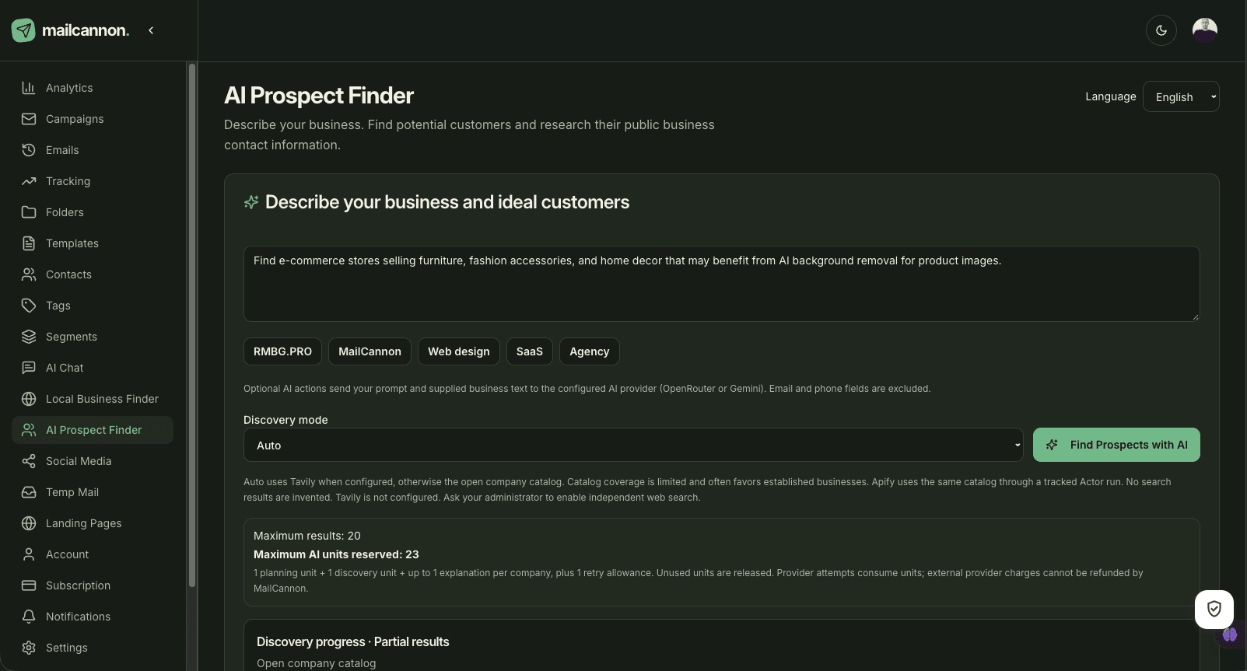Collapse the sidebar with the chevron arrow
The width and height of the screenshot is (1247, 671).
pos(151,30)
